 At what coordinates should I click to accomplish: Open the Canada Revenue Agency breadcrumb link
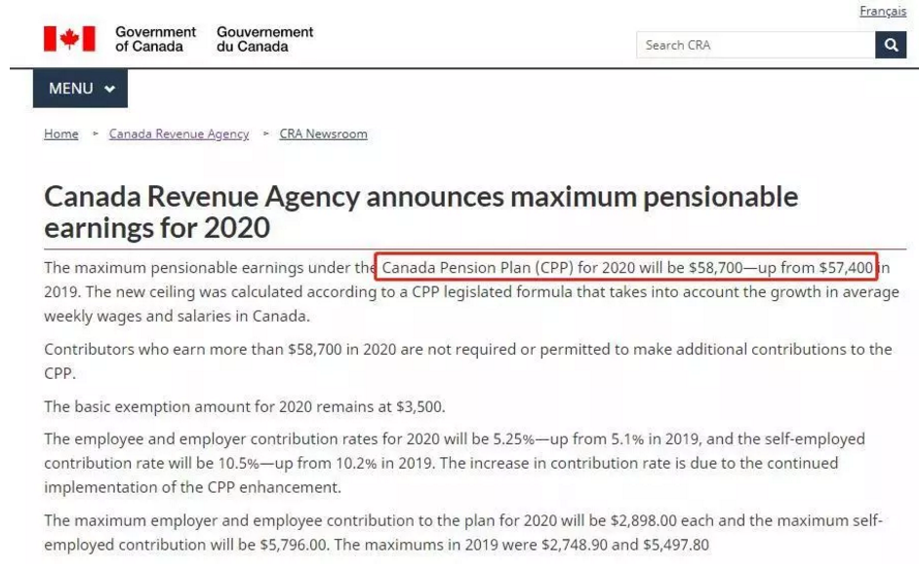tap(179, 134)
